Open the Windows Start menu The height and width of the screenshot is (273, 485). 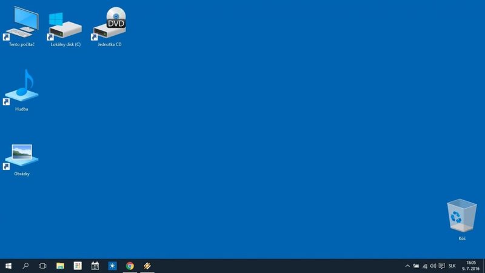point(8,266)
